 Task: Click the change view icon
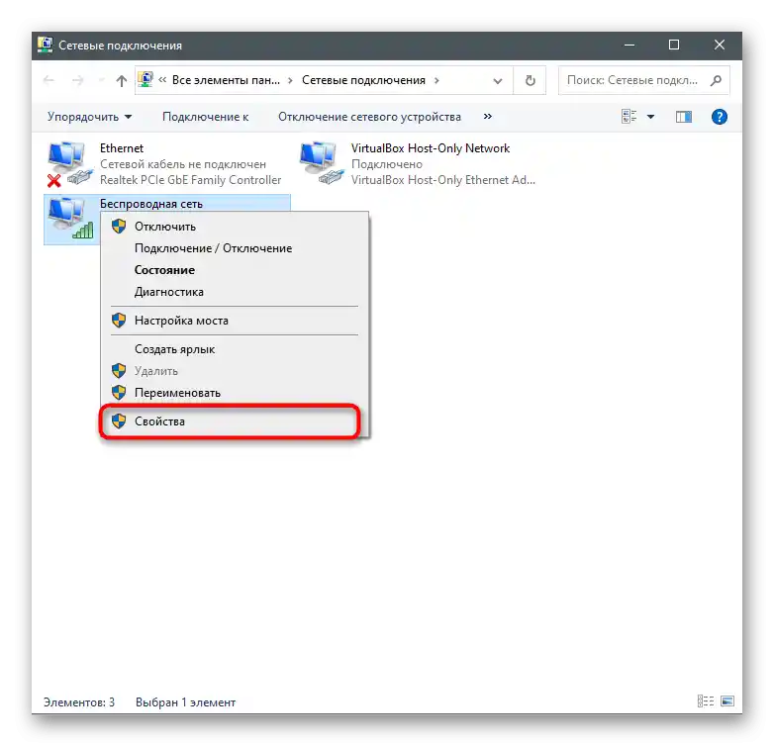(x=629, y=117)
